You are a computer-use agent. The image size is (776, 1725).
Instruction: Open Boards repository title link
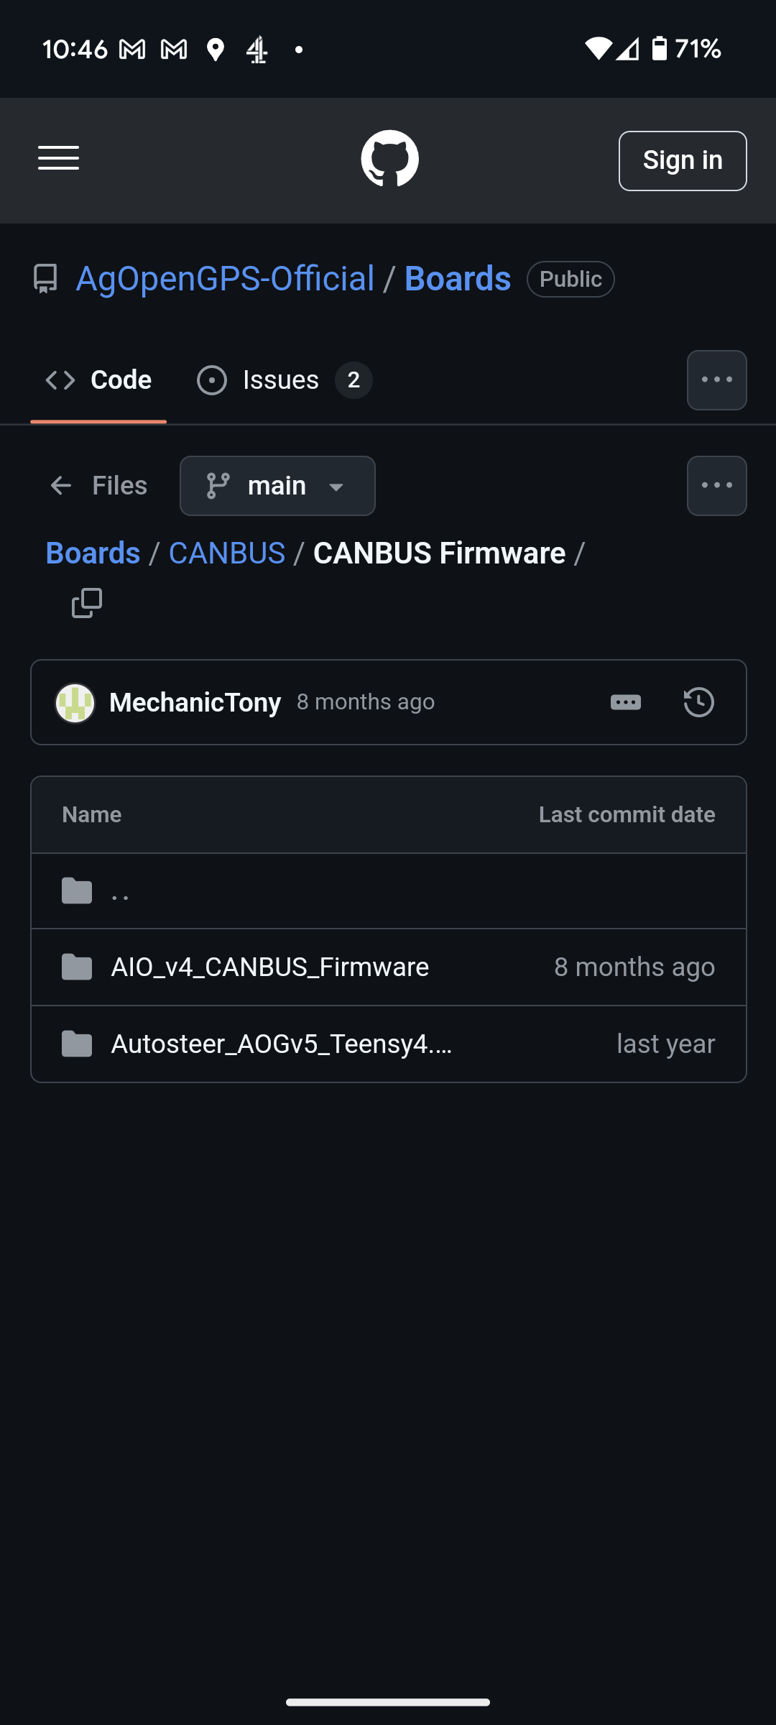[458, 279]
